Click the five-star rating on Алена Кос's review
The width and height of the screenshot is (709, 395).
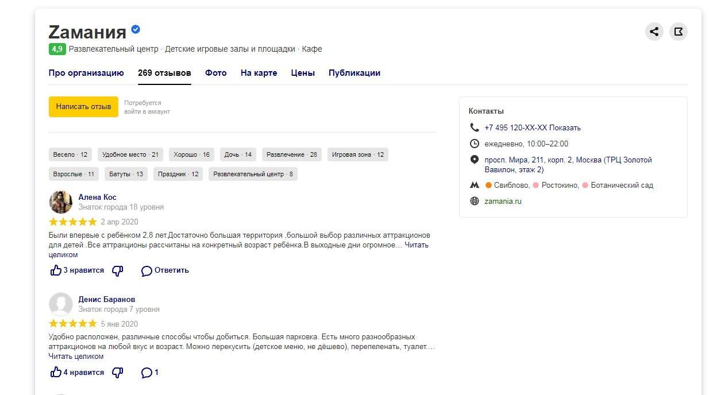click(73, 222)
